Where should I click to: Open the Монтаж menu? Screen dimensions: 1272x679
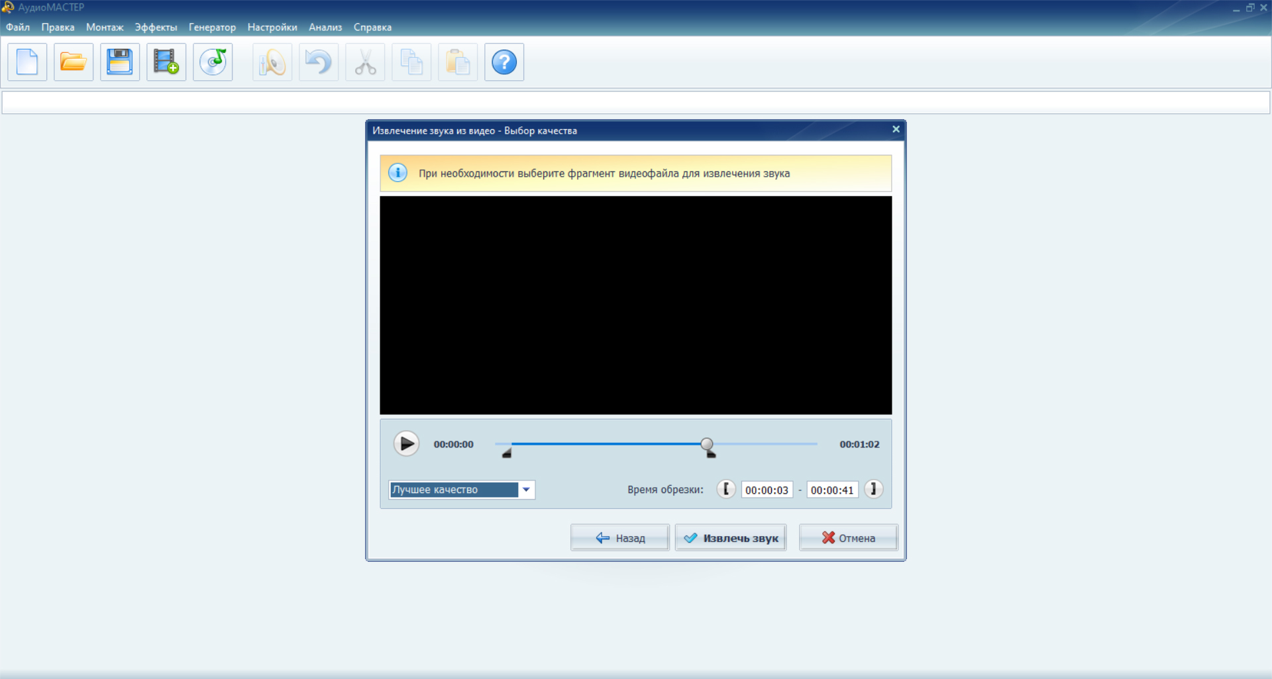(x=105, y=27)
